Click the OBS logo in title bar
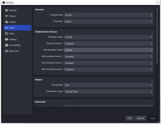 (x=4, y=2)
